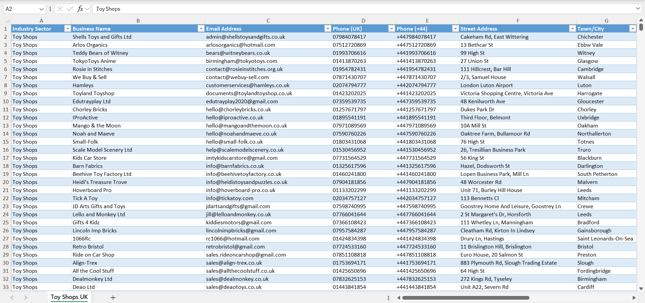Open the formula bar options dots
This screenshot has width=645, height=303.
coord(50,9)
